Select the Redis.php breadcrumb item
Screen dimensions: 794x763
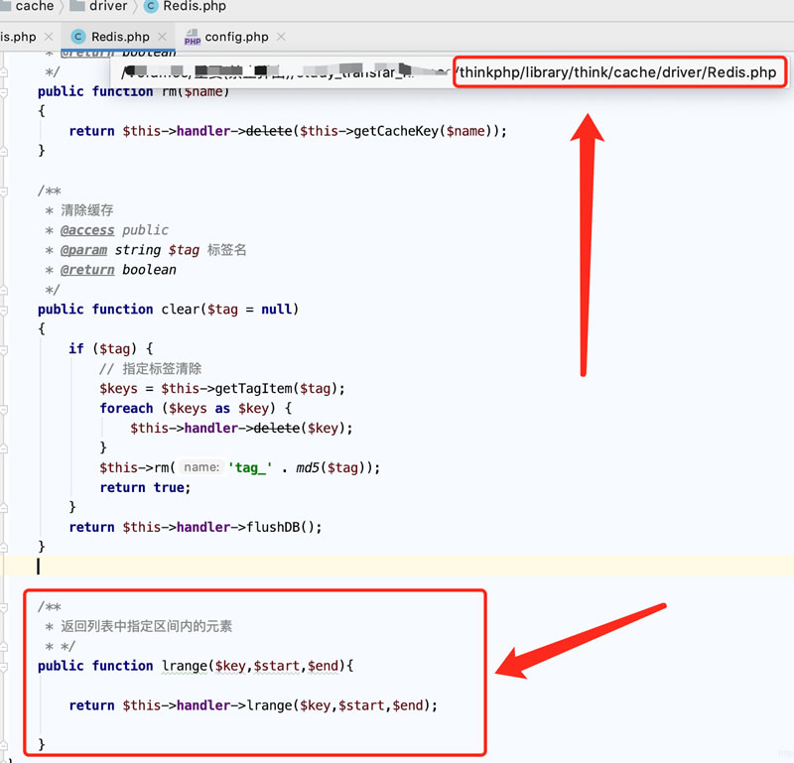coord(195,6)
